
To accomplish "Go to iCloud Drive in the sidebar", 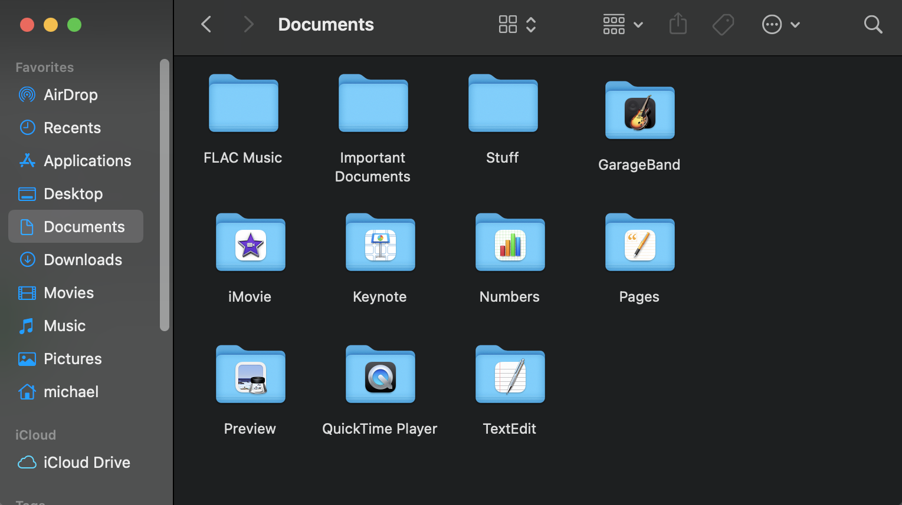I will (86, 462).
